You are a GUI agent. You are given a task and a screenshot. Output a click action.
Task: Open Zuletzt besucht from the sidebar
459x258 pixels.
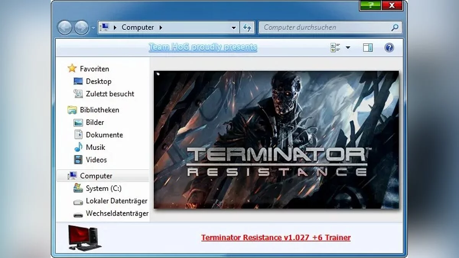(111, 94)
